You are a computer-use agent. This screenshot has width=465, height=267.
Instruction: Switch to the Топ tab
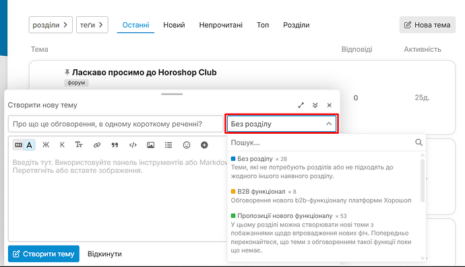click(263, 25)
